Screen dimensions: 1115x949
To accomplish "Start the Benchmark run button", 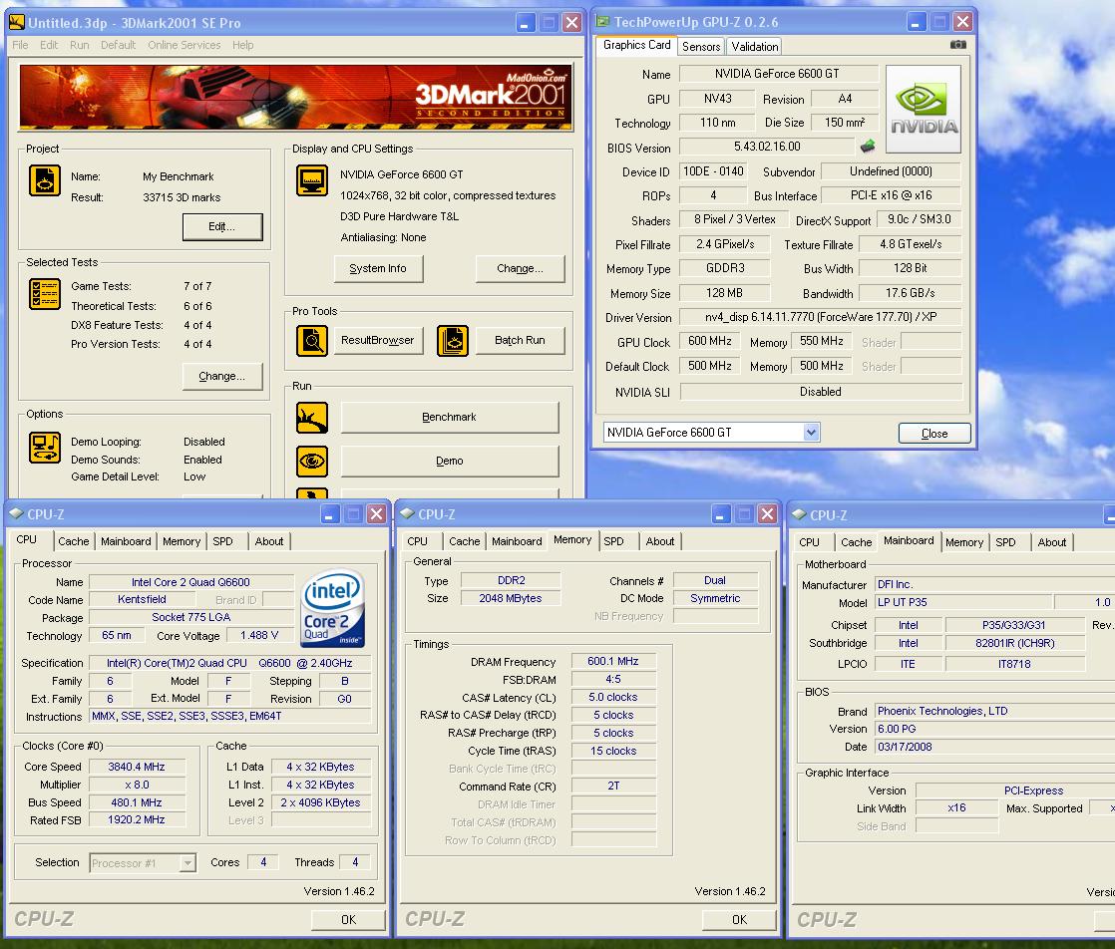I will (x=450, y=418).
